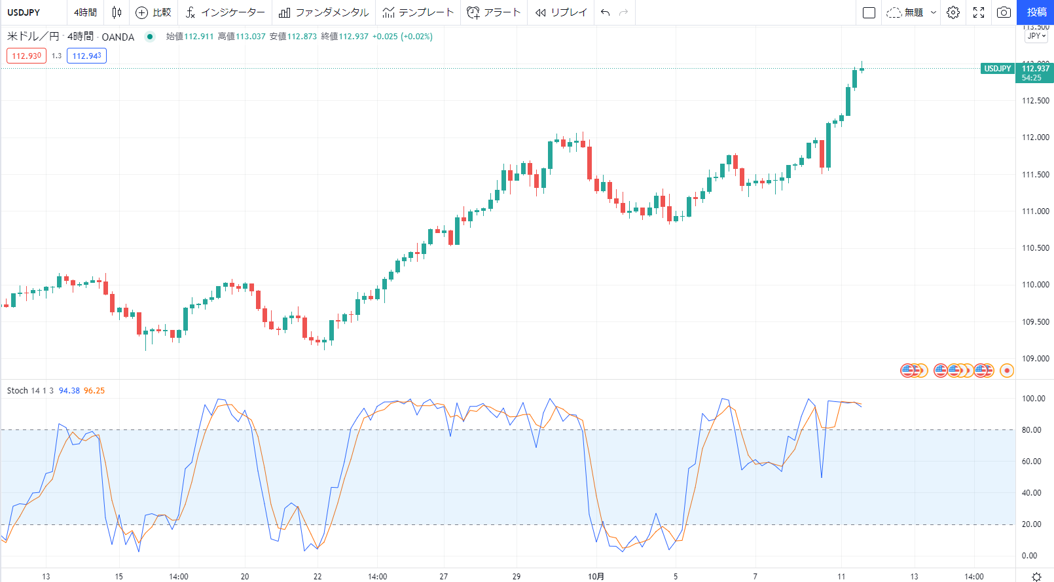The image size is (1054, 582).
Task: Start bar リプレイ replay mode
Action: click(x=561, y=12)
